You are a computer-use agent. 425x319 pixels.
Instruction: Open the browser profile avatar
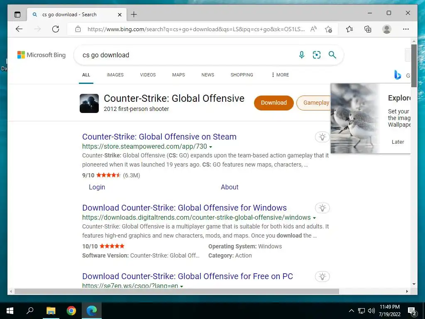387,29
